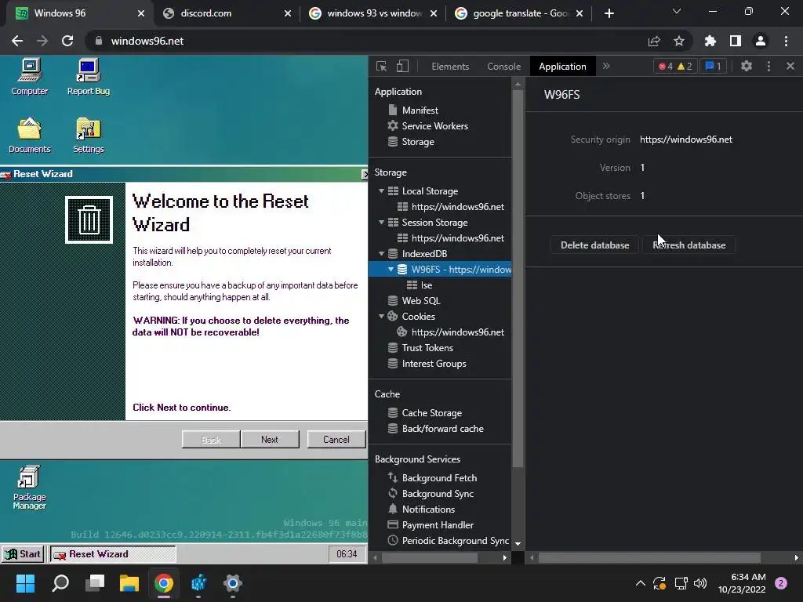
Task: Click the Chrome icon in taskbar
Action: click(x=164, y=583)
